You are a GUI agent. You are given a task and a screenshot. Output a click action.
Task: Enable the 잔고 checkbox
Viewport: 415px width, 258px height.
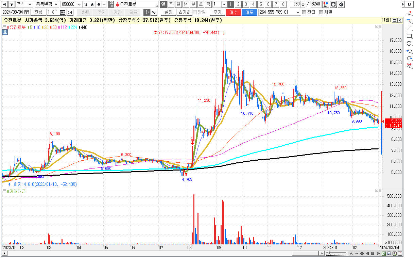(304, 12)
